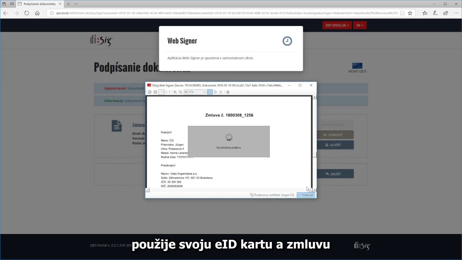
Task: Click the Disig Web Signer title bar app icon
Action: click(149, 86)
